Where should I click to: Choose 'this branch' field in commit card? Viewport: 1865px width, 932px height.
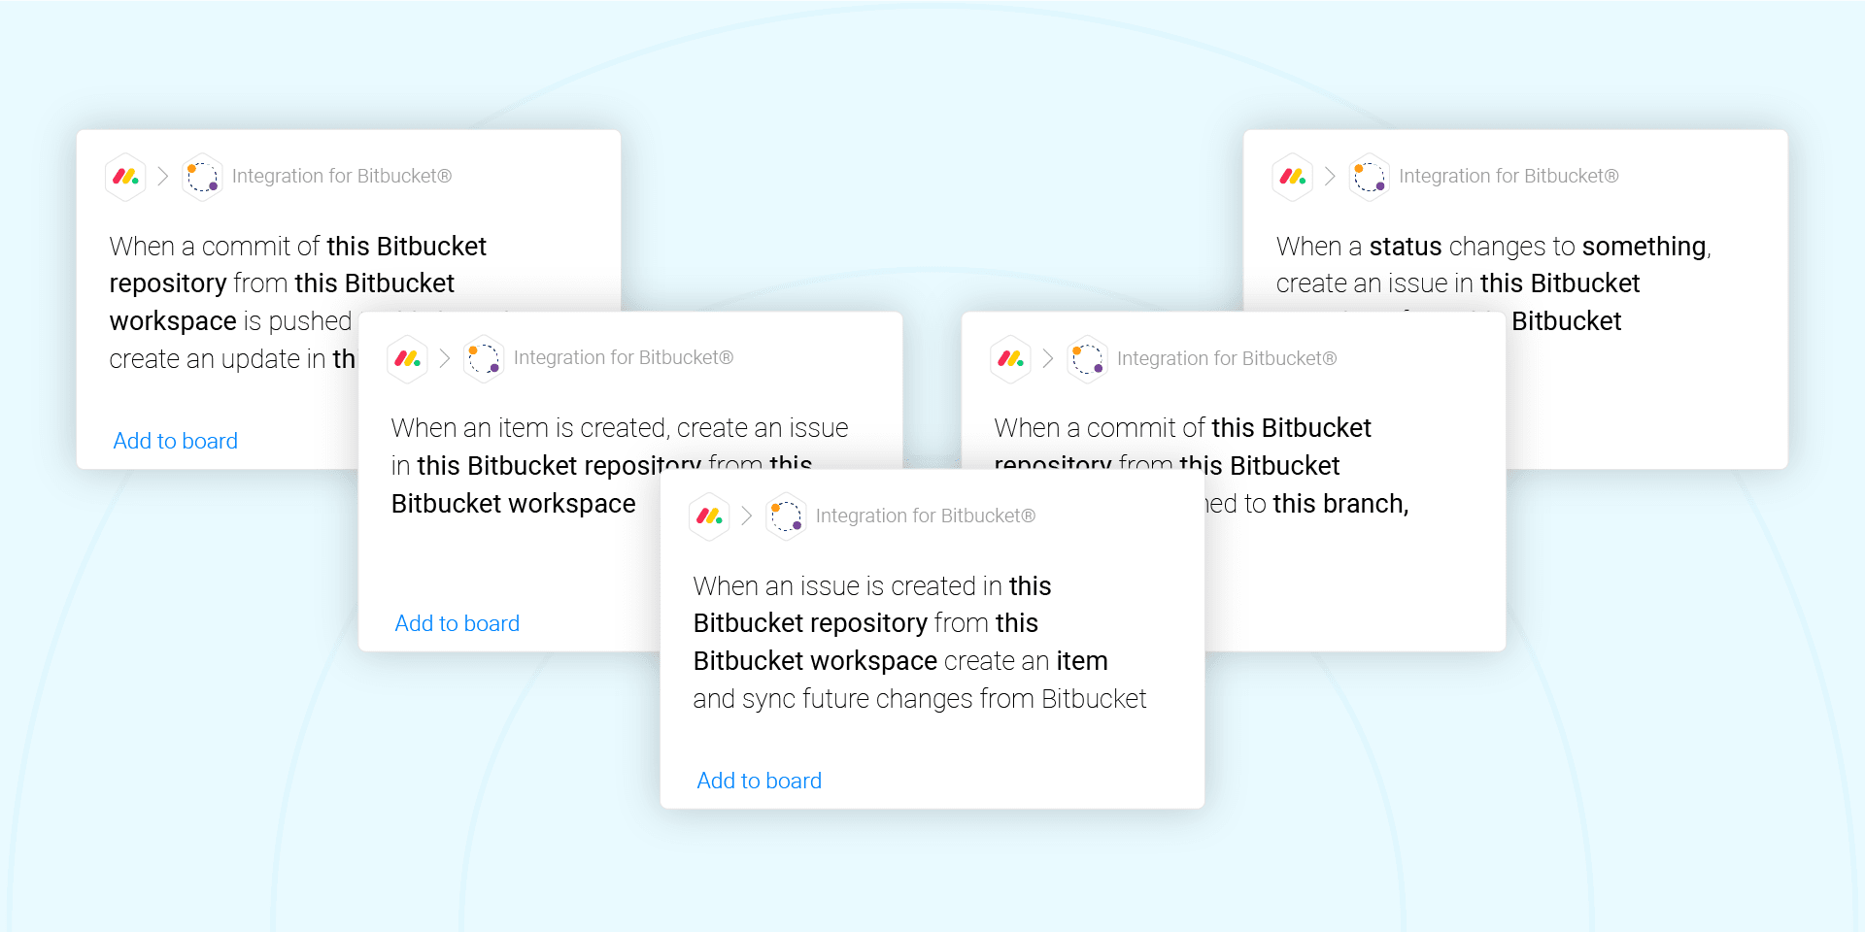pos(1339,504)
